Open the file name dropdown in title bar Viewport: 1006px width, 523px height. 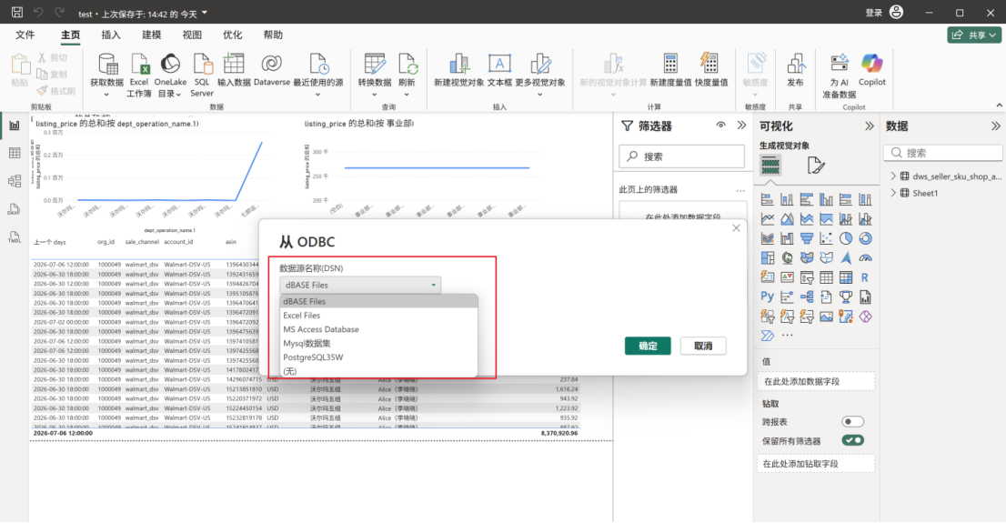coord(205,13)
